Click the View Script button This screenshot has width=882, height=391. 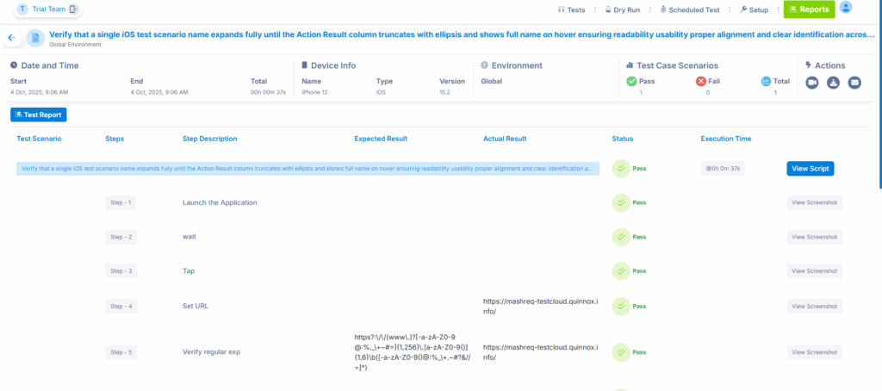pyautogui.click(x=810, y=169)
